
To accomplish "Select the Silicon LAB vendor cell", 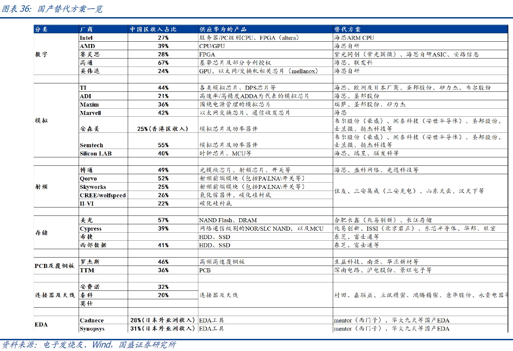I will click(103, 153).
